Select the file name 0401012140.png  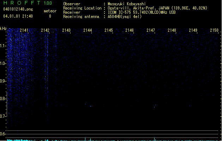[x=18, y=9]
